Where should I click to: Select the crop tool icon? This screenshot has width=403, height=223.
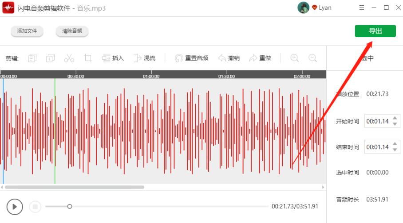[88, 58]
